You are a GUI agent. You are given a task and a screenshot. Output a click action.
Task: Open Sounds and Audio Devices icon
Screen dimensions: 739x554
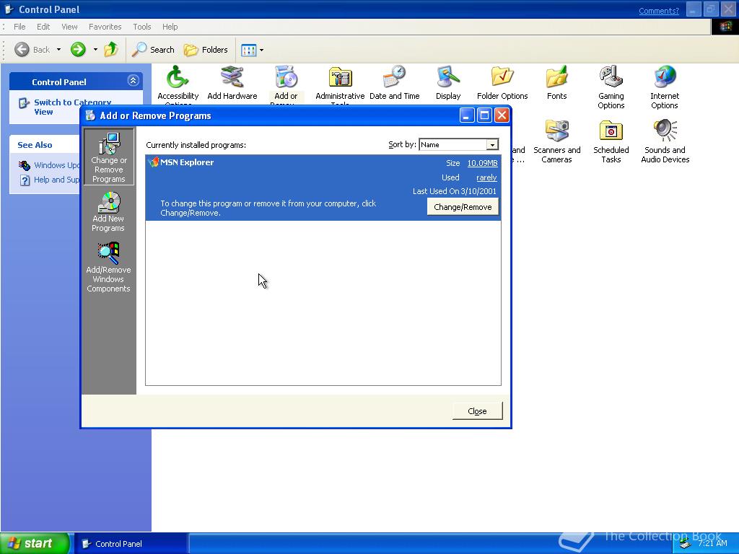click(x=665, y=131)
